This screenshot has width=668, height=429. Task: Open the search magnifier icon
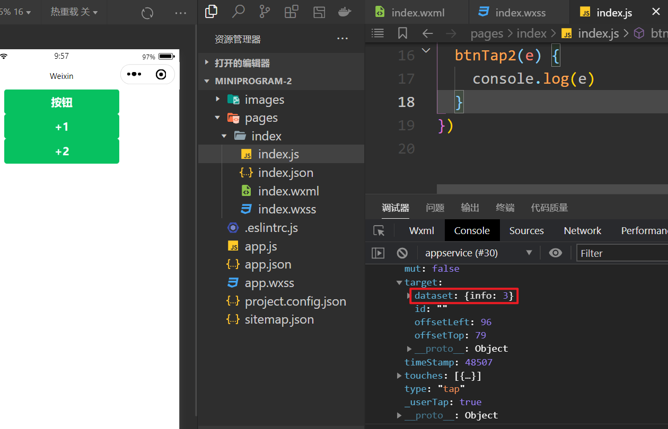(239, 12)
